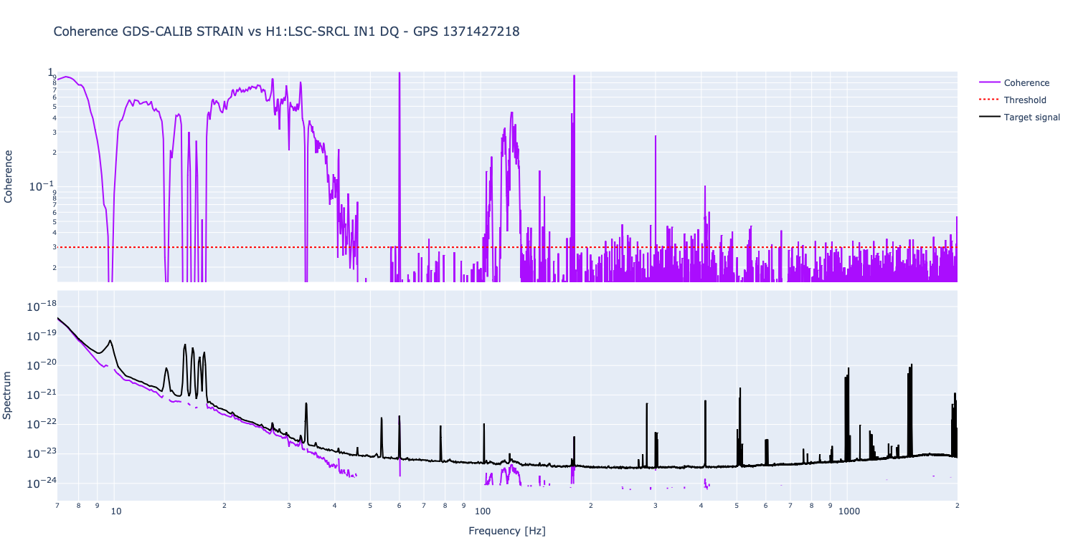
Task: Click the 10⁻¹⁸ tick on Spectrum axis
Action: click(x=41, y=306)
